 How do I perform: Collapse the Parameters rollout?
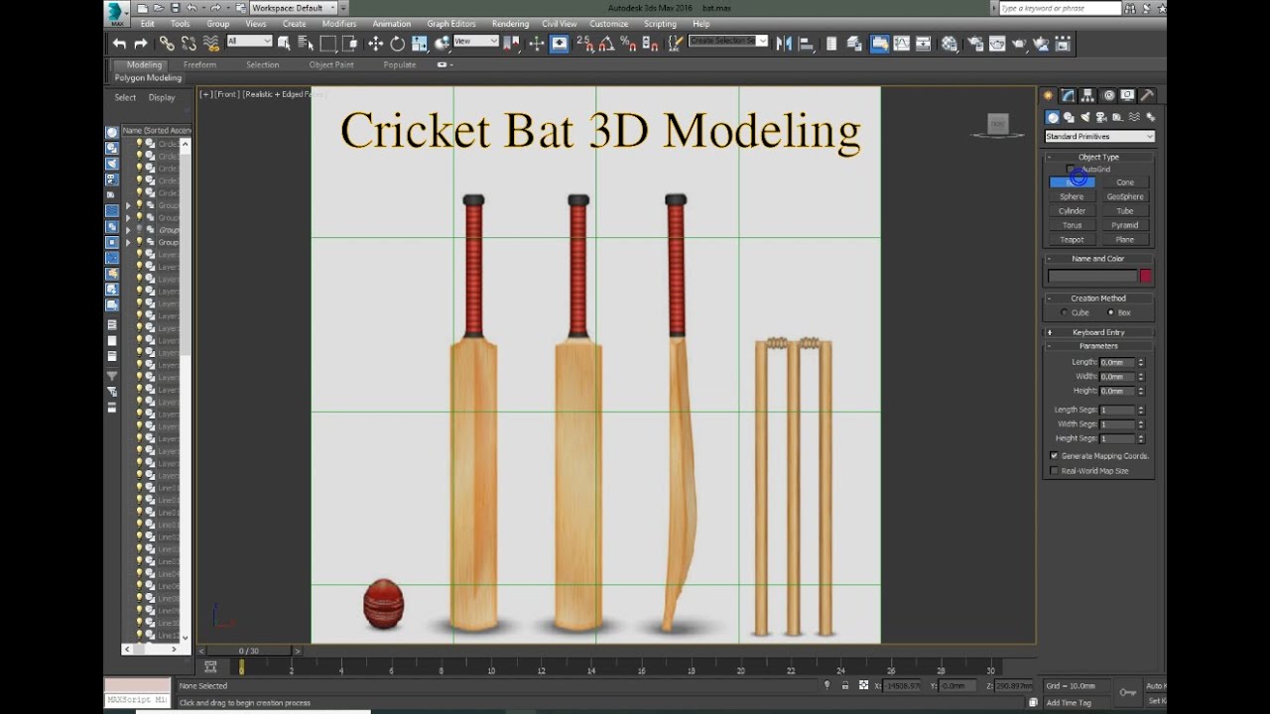point(1098,346)
